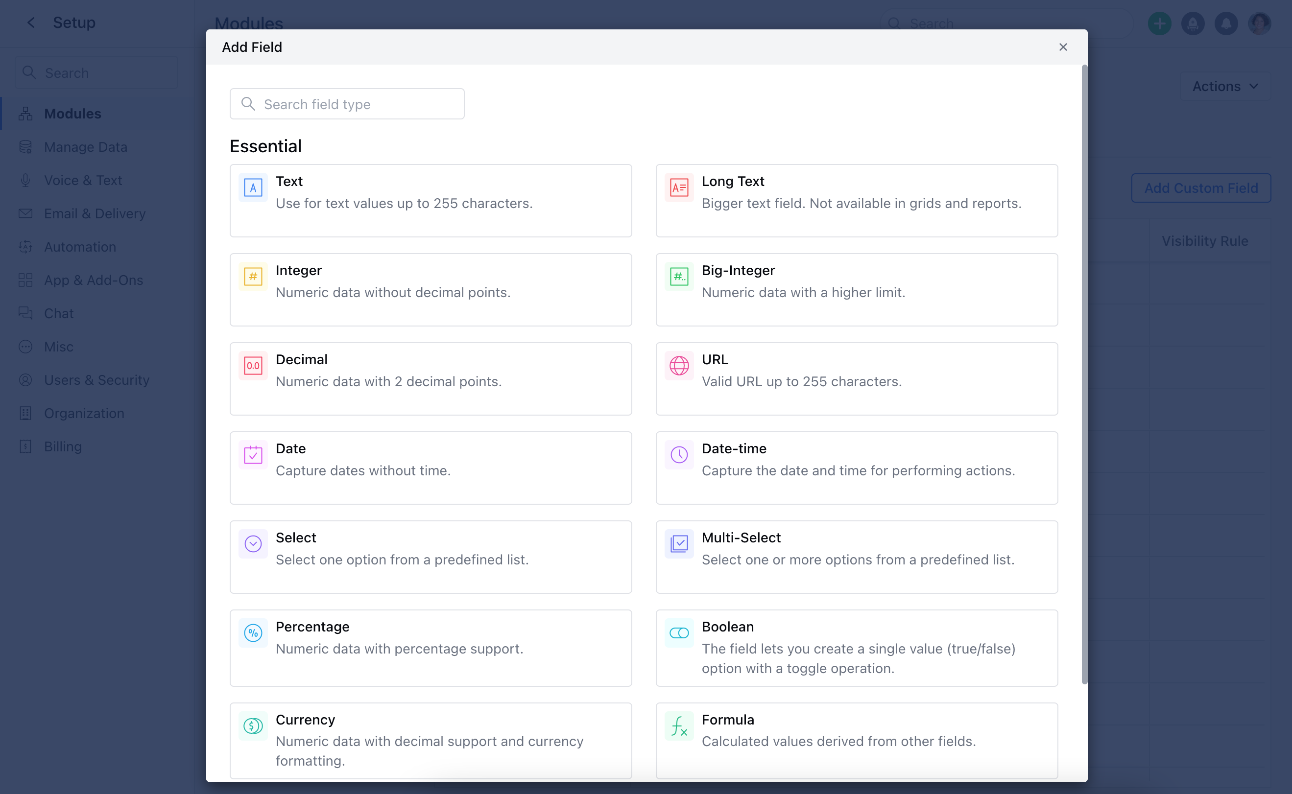This screenshot has height=794, width=1292.
Task: Focus the top header Search box
Action: [x=1006, y=23]
